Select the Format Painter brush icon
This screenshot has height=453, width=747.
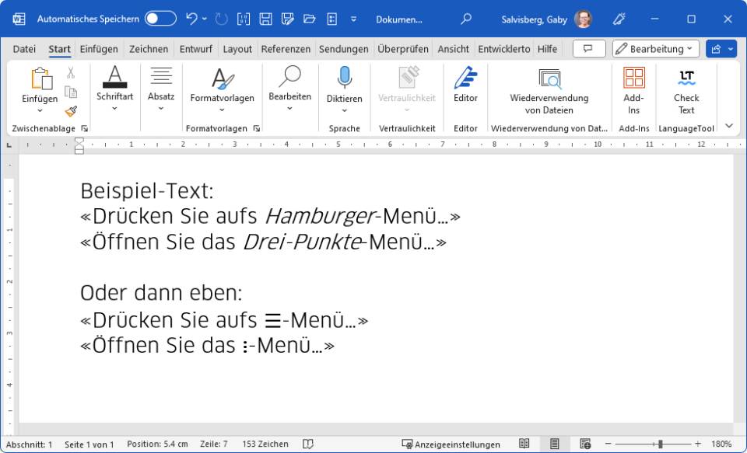click(x=71, y=110)
